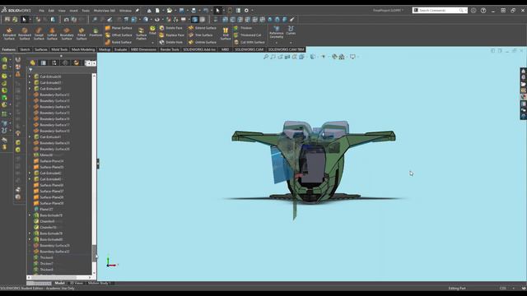Click the feature tree horizontal scrollbar
527x296 pixels.
pos(59,278)
